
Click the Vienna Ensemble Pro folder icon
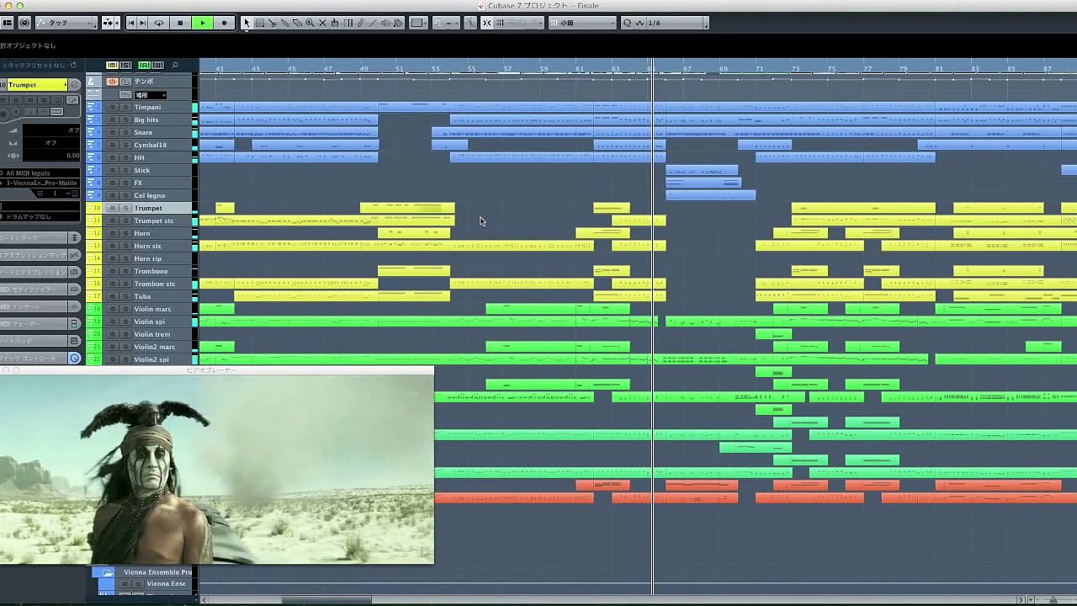click(107, 572)
